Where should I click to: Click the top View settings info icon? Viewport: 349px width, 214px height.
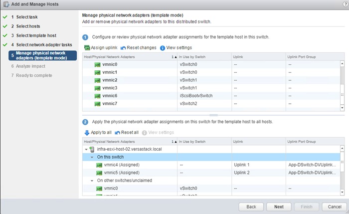point(163,48)
